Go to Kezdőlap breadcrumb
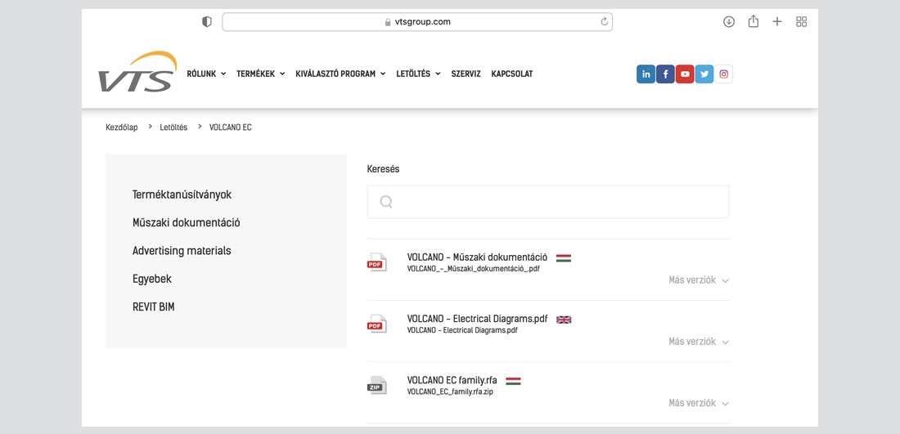This screenshot has width=900, height=434. click(x=122, y=128)
